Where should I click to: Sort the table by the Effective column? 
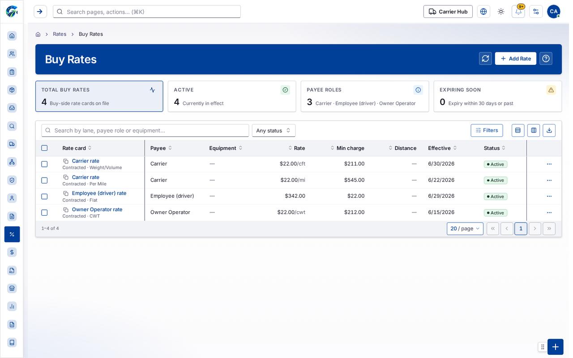442,148
